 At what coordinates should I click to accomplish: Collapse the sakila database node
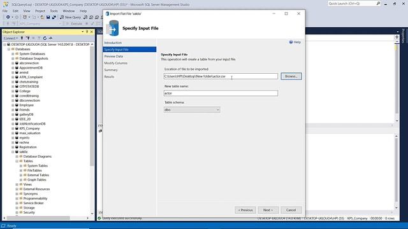13,151
